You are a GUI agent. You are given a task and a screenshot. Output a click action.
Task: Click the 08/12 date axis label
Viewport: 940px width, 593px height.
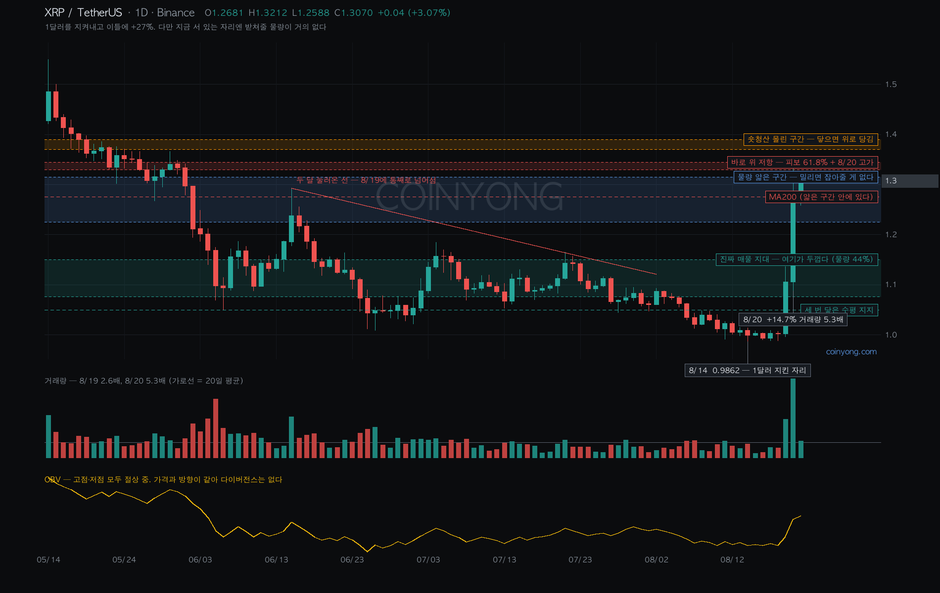tap(732, 560)
